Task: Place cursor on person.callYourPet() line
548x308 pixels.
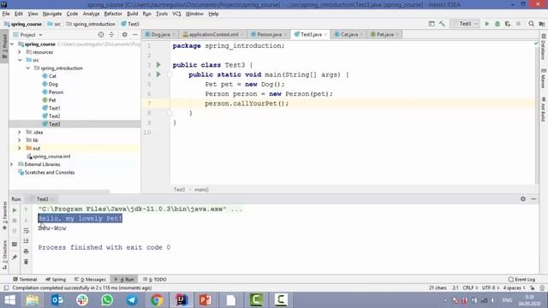Action: coord(247,104)
